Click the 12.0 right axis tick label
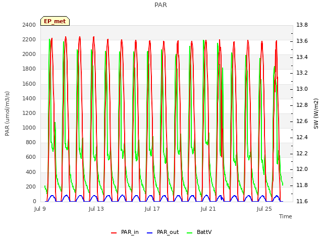 [x=302, y=169]
